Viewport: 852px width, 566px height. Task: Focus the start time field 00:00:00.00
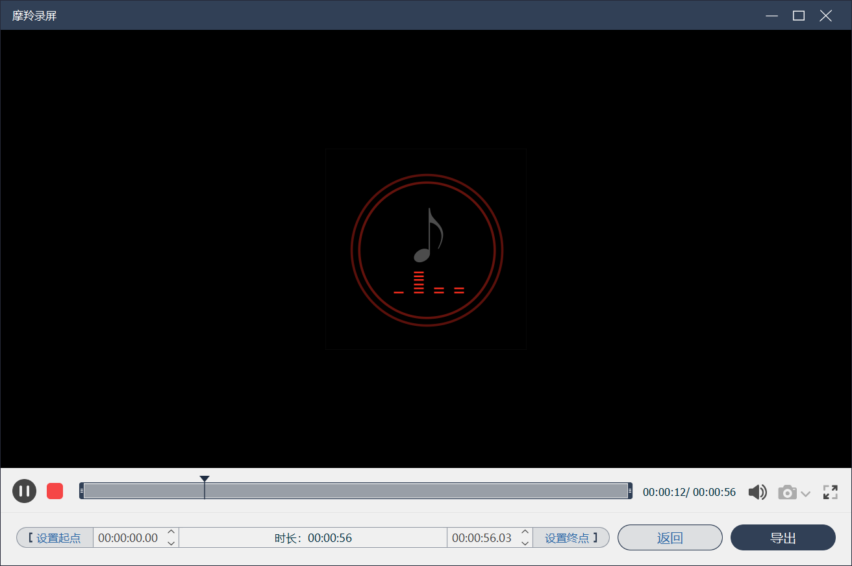pyautogui.click(x=128, y=537)
